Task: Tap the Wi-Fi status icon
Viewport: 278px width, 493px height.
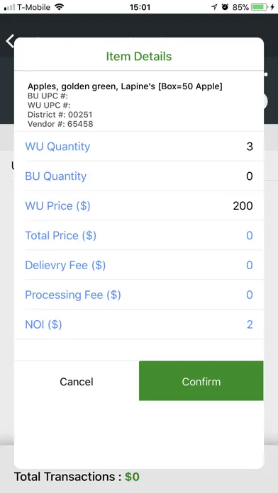Action: (x=59, y=7)
